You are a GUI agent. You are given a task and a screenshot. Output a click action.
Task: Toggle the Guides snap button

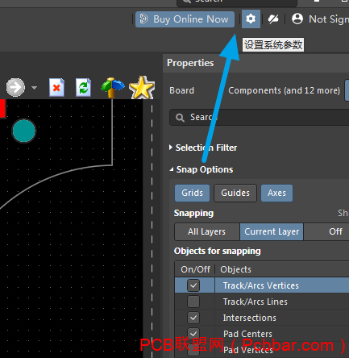tap(235, 193)
